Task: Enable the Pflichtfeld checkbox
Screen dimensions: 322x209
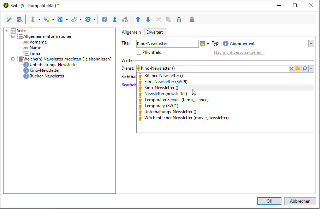Action: (x=139, y=52)
